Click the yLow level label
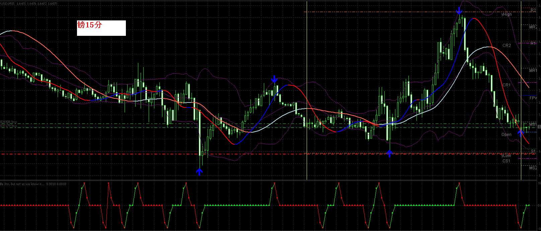 coord(506,156)
